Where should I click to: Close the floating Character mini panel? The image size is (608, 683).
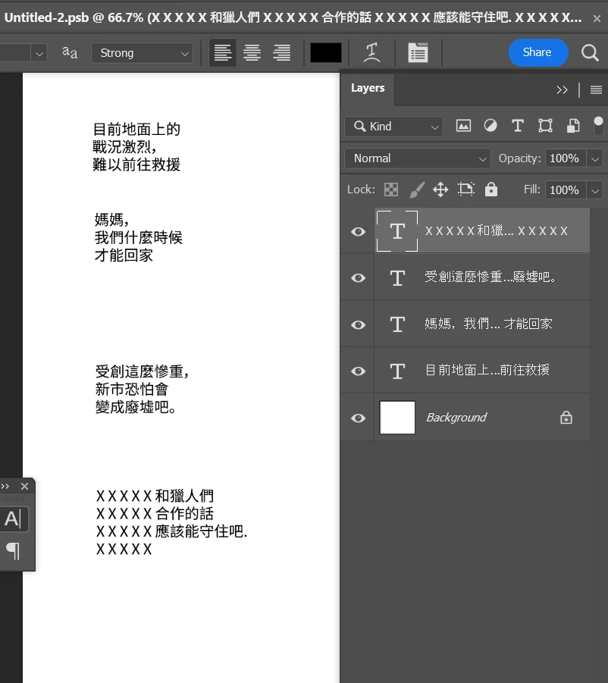pos(24,486)
